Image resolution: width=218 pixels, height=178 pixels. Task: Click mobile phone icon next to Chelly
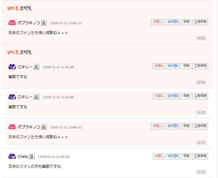(32, 156)
